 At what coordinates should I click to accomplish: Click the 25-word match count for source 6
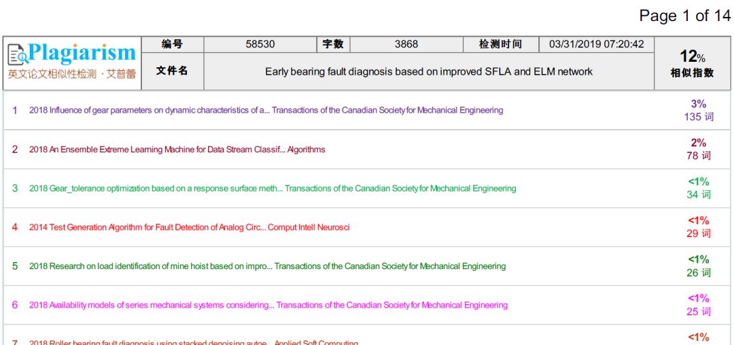[x=698, y=312]
